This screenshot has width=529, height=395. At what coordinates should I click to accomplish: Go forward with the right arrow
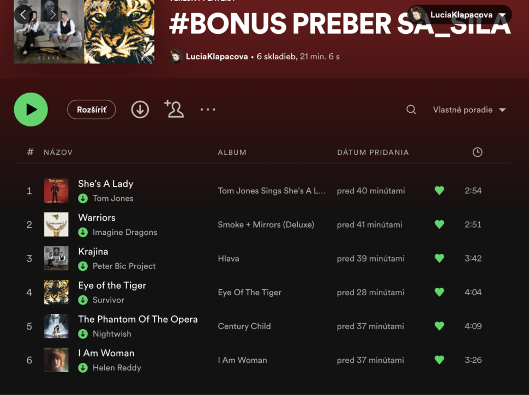tap(52, 15)
